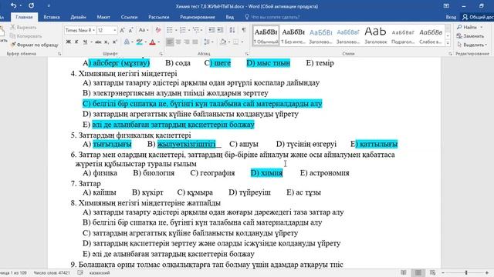Click the language indicator (казахский)
The width and height of the screenshot is (494, 277).
click(x=100, y=273)
